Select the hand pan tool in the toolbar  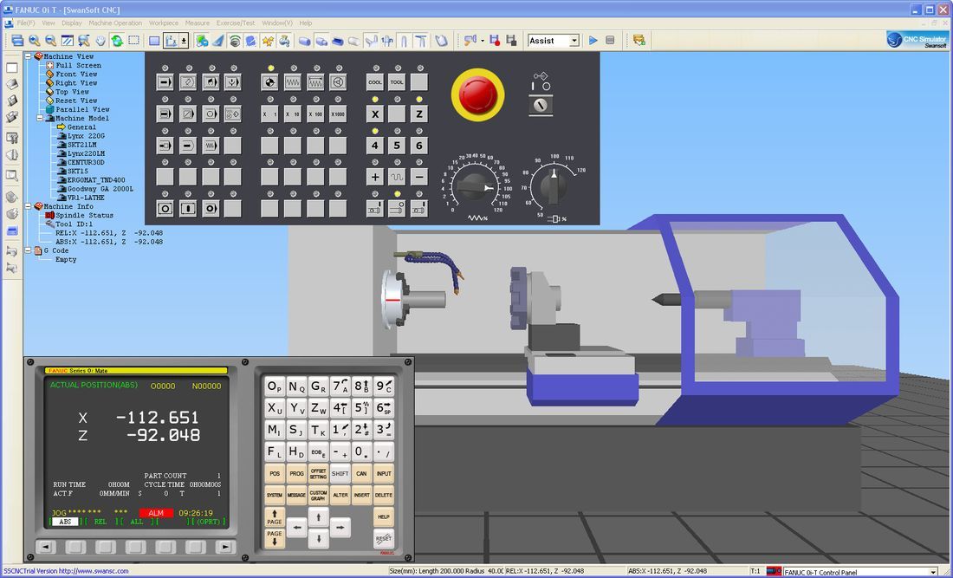tap(100, 39)
